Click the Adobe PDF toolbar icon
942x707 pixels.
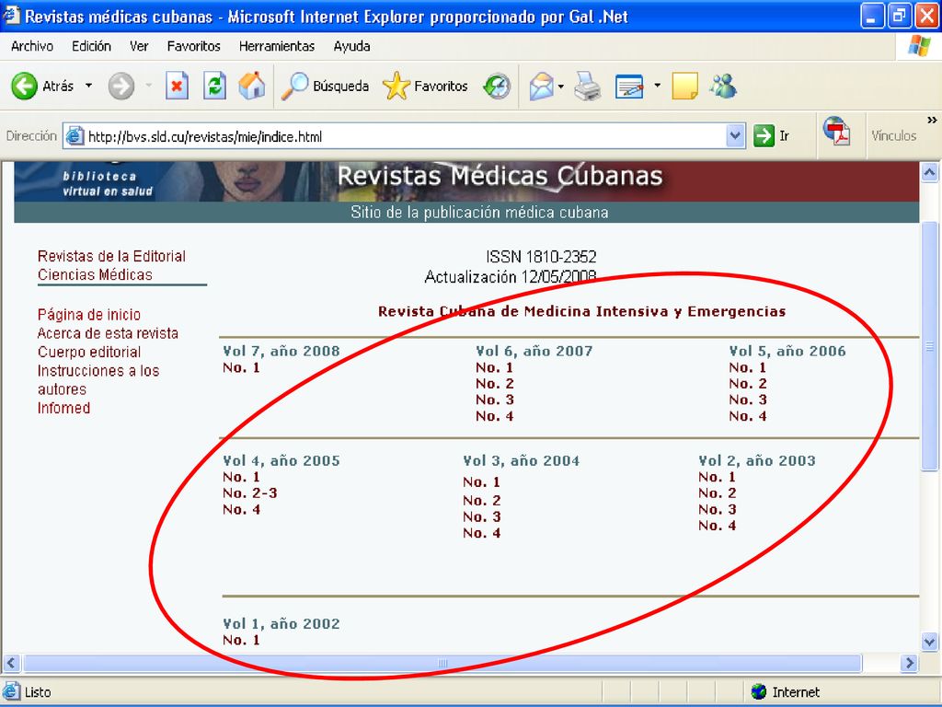(x=837, y=131)
